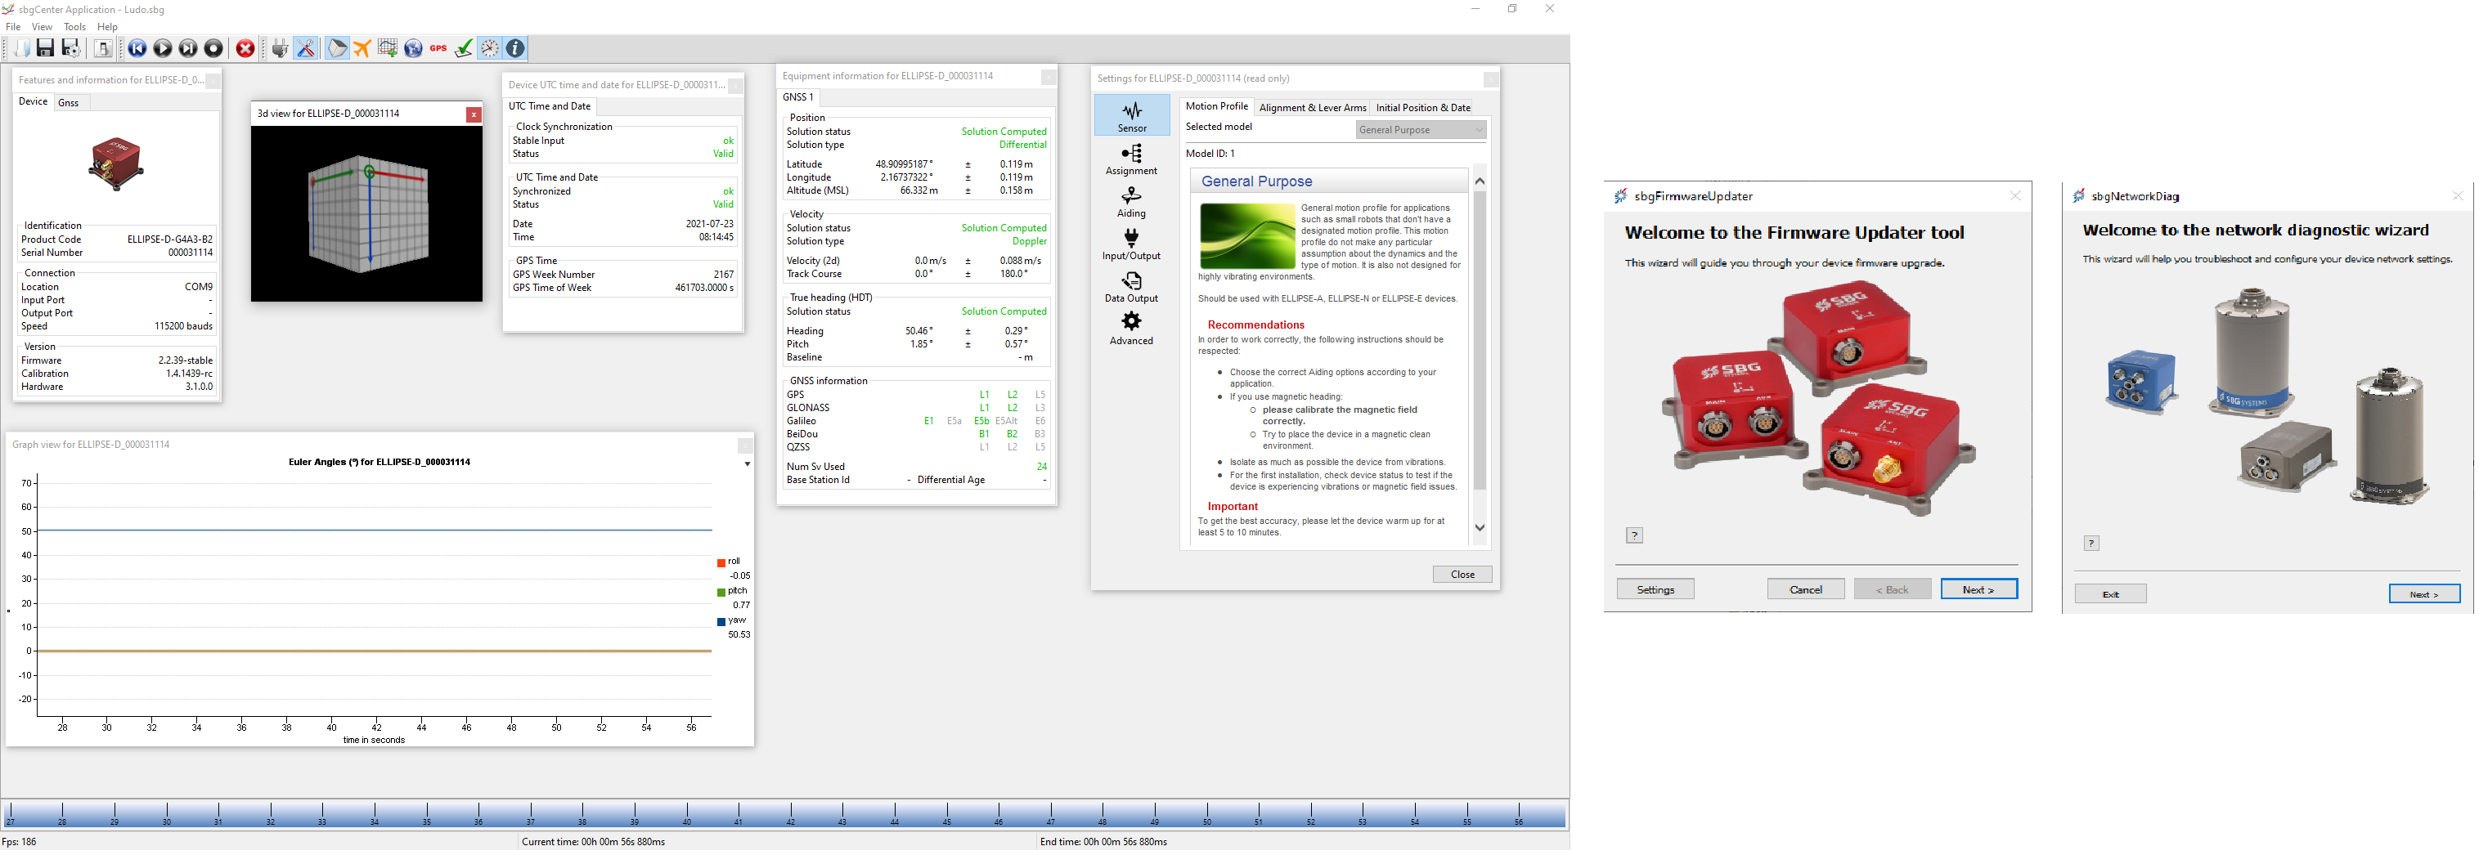The image size is (2488, 855).
Task: Toggle the clock UTC time icon
Action: (x=491, y=48)
